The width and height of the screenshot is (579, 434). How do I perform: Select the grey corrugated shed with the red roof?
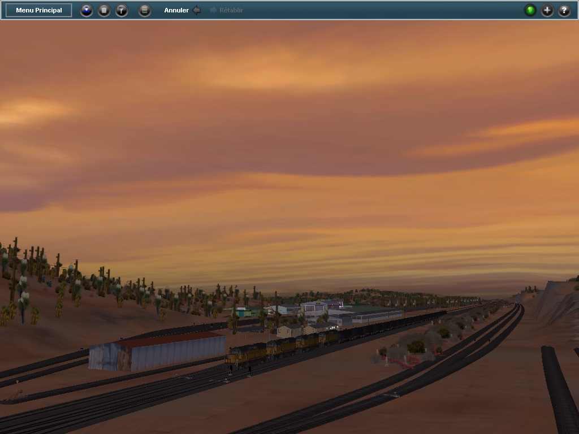pyautogui.click(x=157, y=351)
